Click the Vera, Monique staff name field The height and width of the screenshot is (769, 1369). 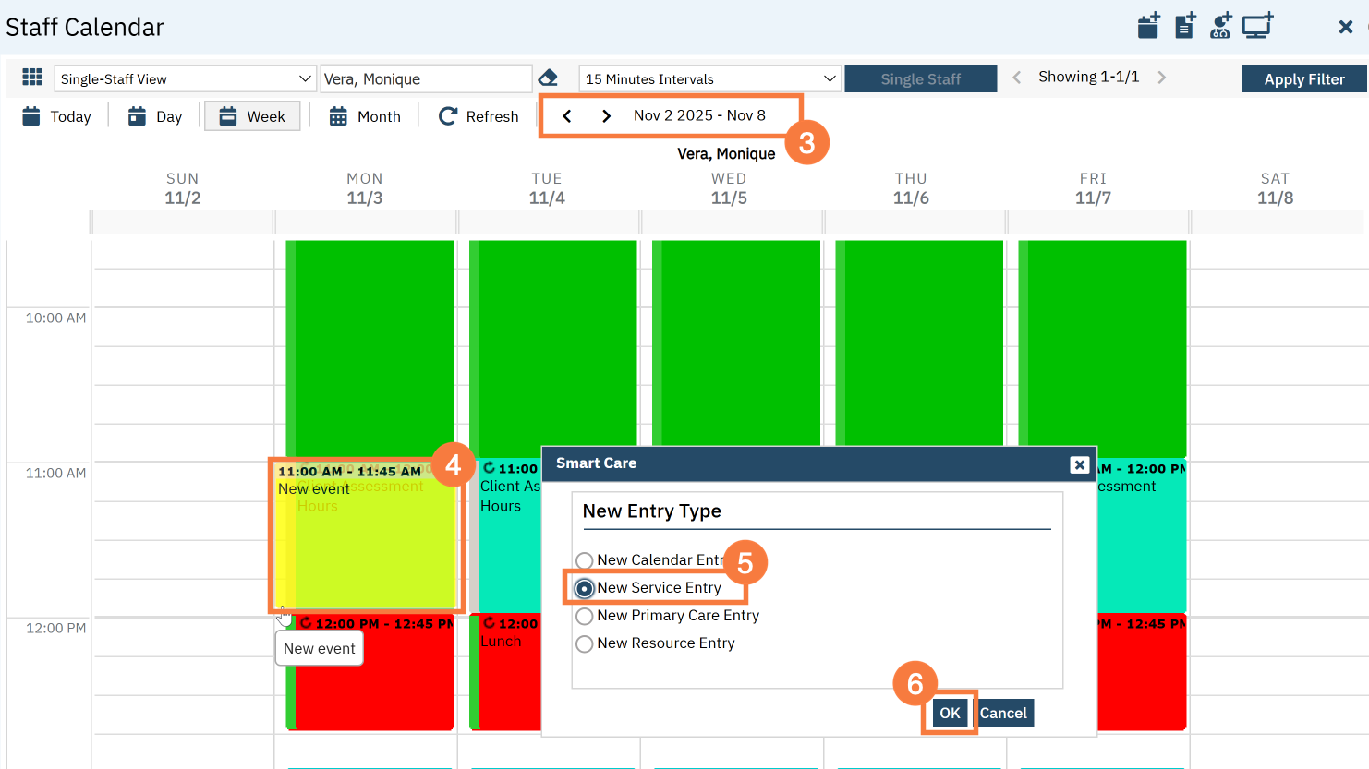(425, 79)
